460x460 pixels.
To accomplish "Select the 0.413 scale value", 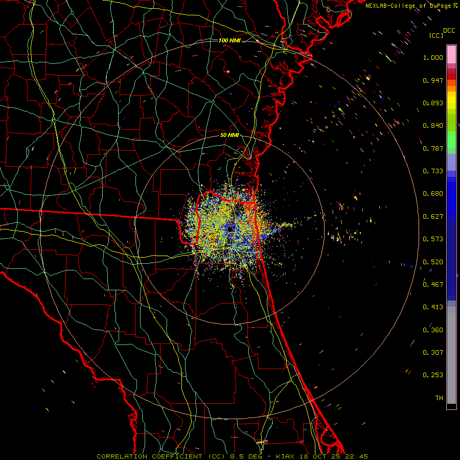I will pos(433,307).
